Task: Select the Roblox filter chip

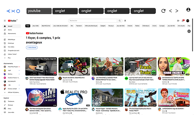Action: (137, 26)
